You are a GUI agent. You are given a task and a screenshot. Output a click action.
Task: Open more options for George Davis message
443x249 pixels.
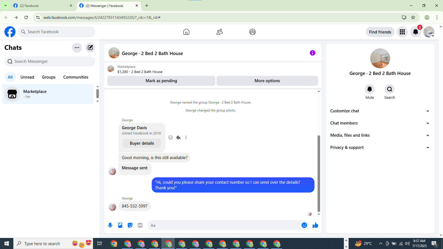click(x=186, y=138)
